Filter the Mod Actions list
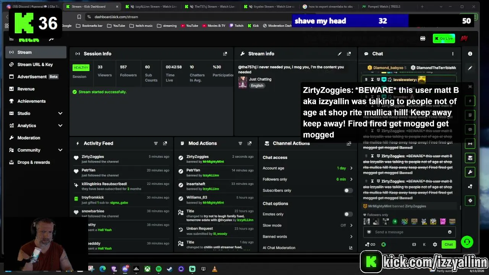 coord(240,143)
